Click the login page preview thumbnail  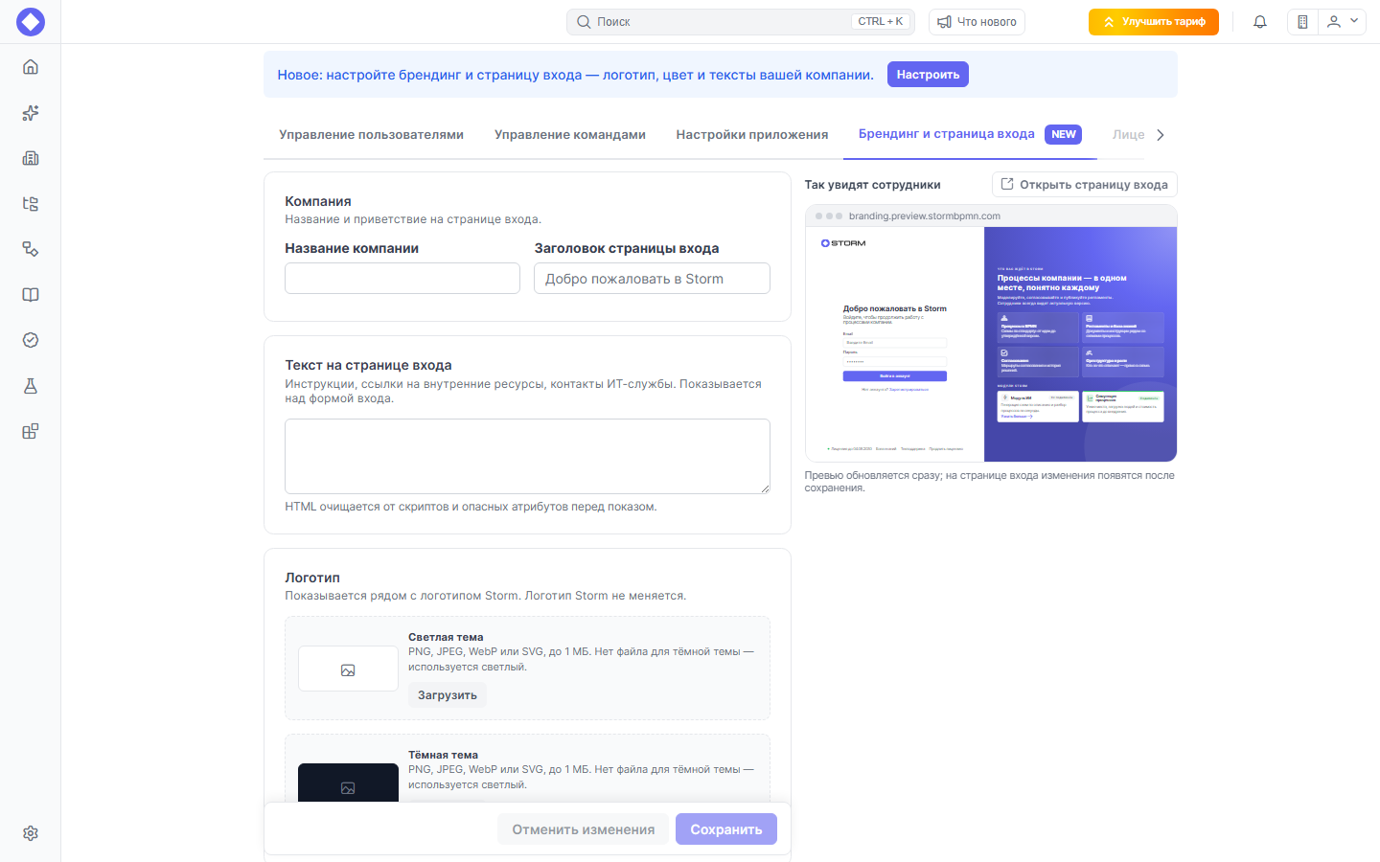coord(991,344)
